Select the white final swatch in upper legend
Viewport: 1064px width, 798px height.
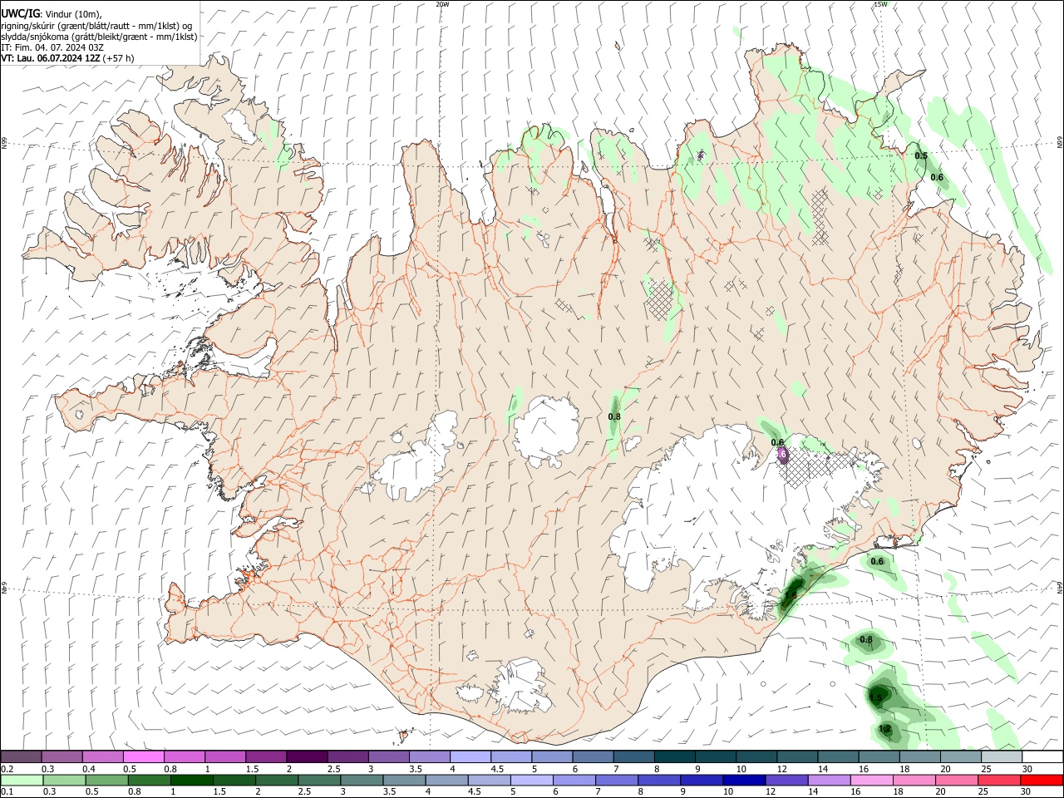pos(1042,757)
